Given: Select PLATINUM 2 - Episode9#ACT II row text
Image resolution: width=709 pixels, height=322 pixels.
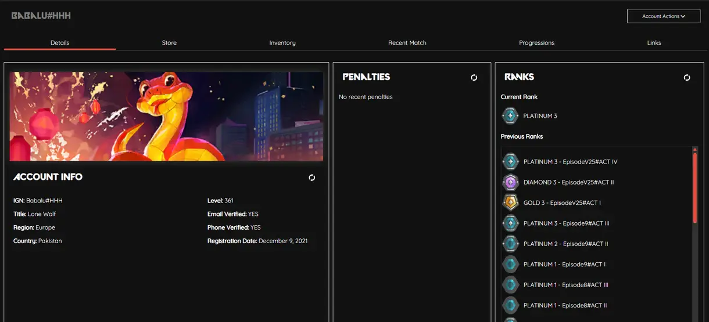Looking at the screenshot, I should pyautogui.click(x=566, y=244).
